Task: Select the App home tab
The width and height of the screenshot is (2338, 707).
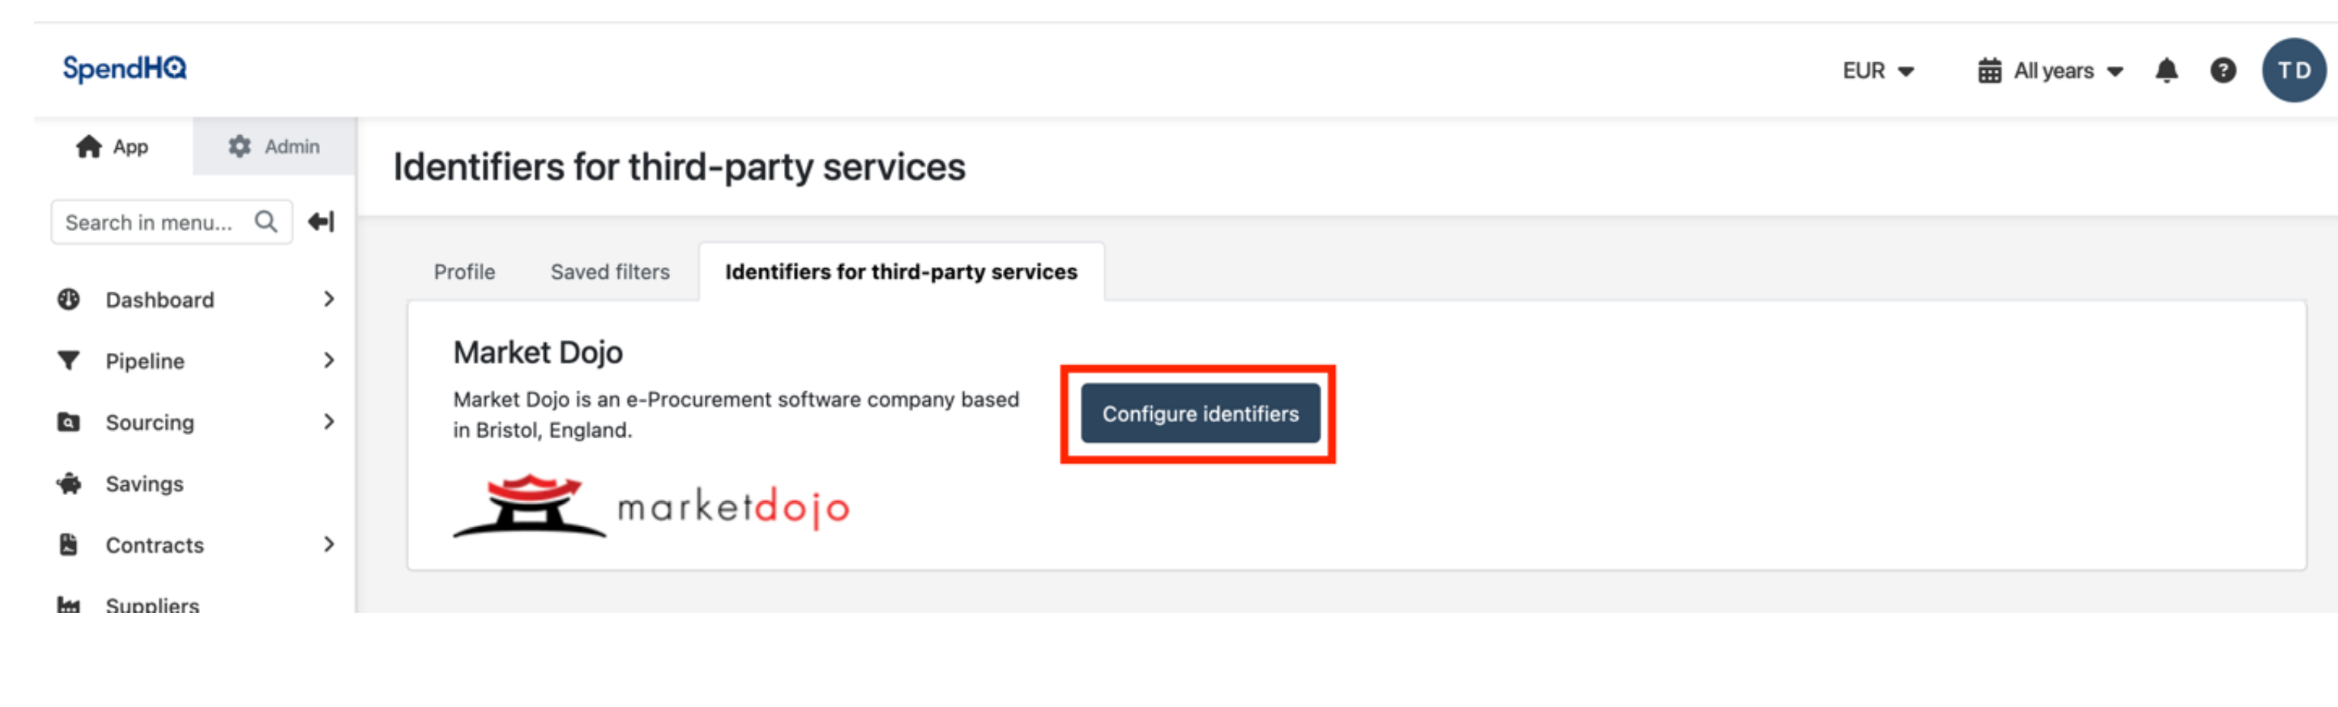Action: click(113, 146)
